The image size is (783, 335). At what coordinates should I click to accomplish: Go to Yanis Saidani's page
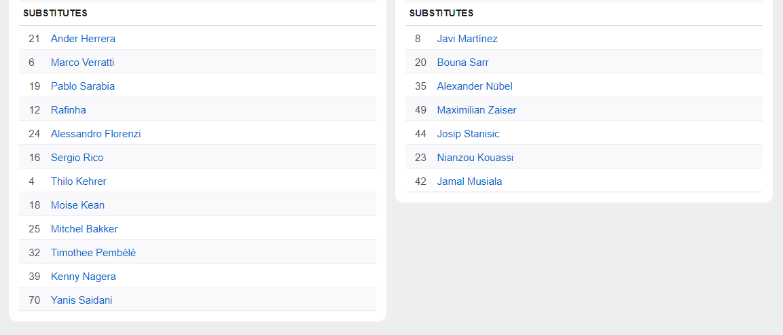81,300
